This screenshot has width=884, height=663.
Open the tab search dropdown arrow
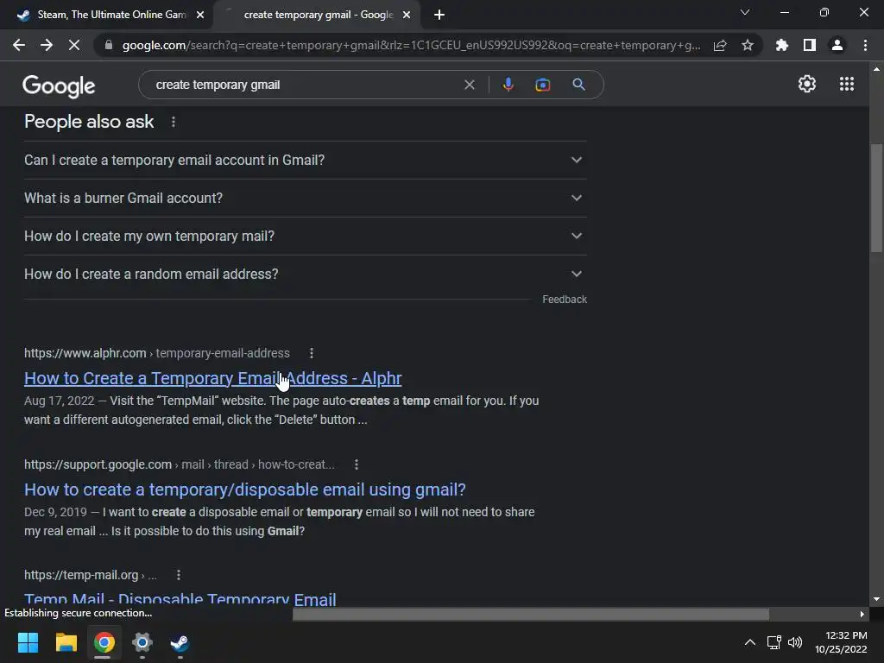click(745, 12)
